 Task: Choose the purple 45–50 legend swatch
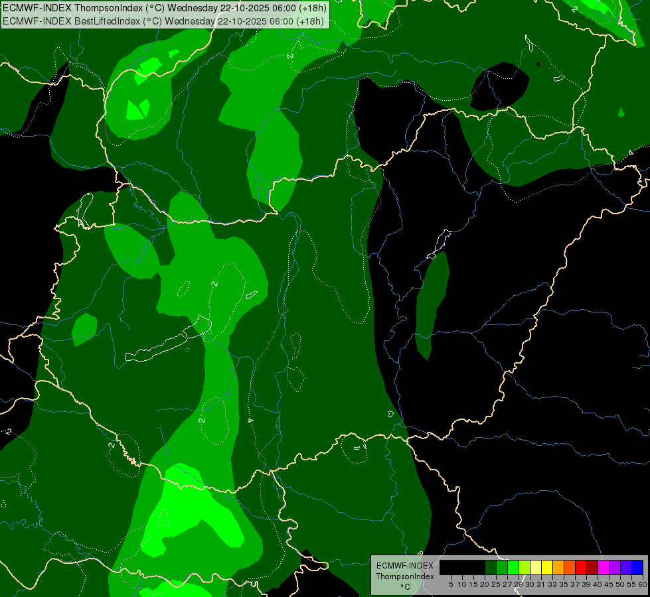click(615, 567)
